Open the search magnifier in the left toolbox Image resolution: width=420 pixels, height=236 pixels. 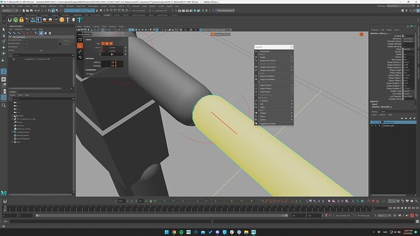tap(4, 105)
